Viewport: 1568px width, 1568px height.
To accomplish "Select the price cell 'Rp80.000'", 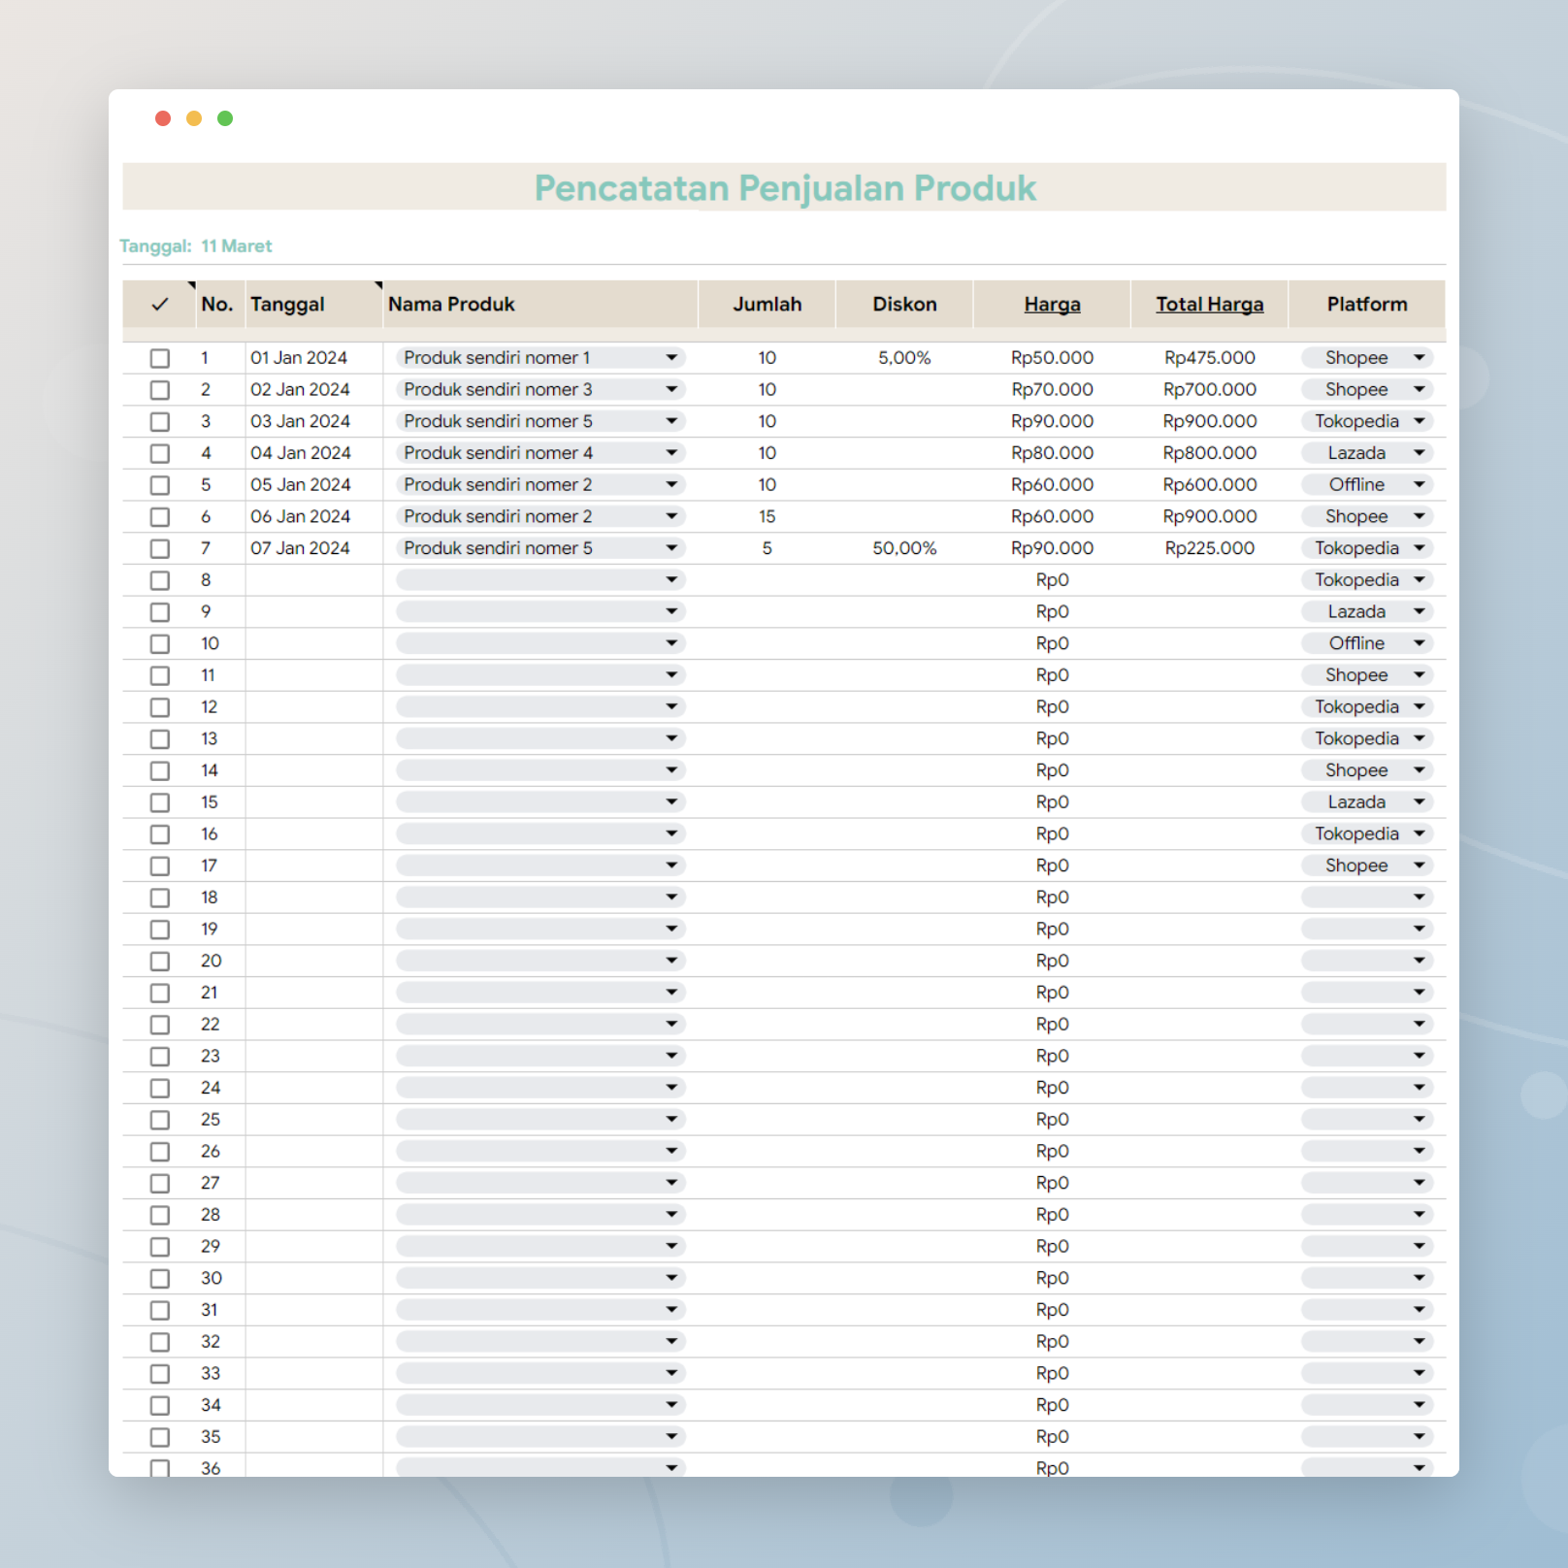I will click(x=1052, y=453).
